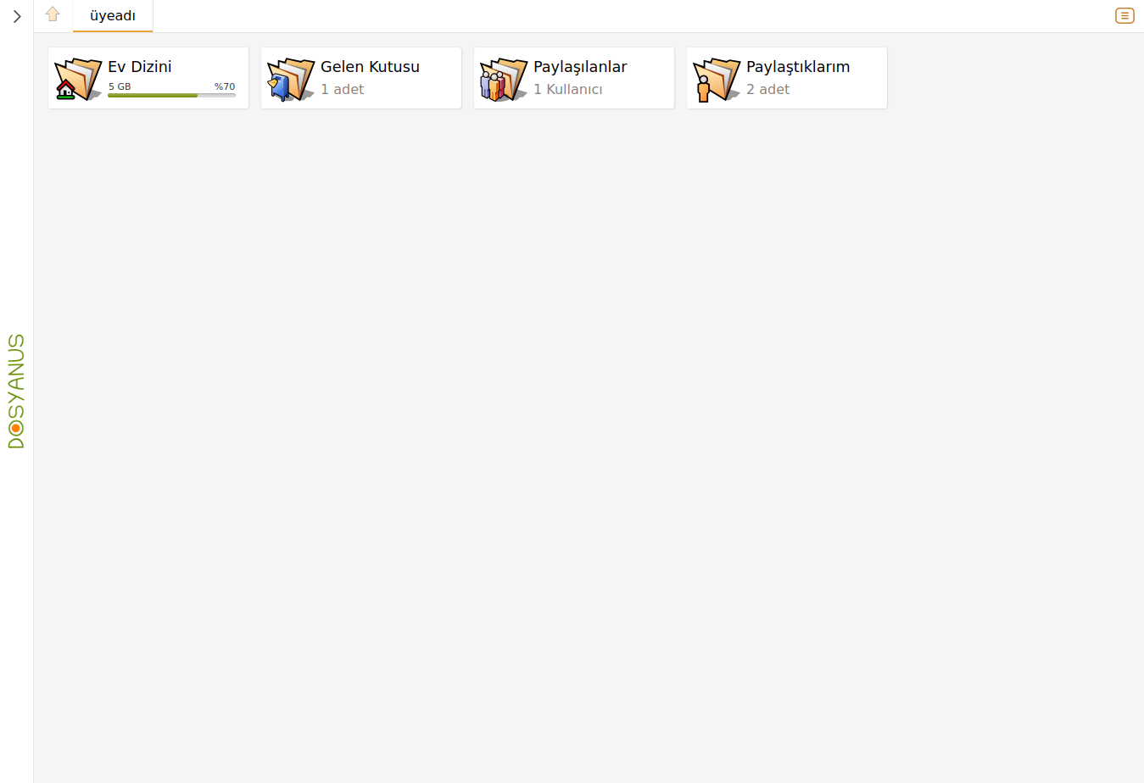Click the home arrow icon
Image resolution: width=1144 pixels, height=783 pixels.
(53, 14)
